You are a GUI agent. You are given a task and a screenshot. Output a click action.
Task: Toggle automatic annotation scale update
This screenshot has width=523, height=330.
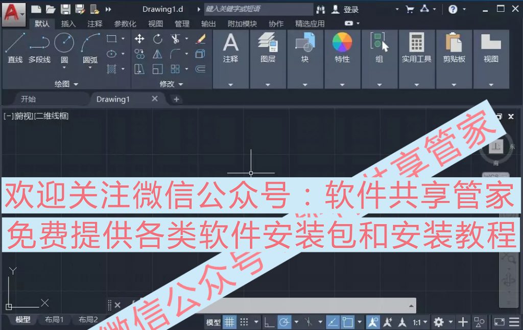388,322
